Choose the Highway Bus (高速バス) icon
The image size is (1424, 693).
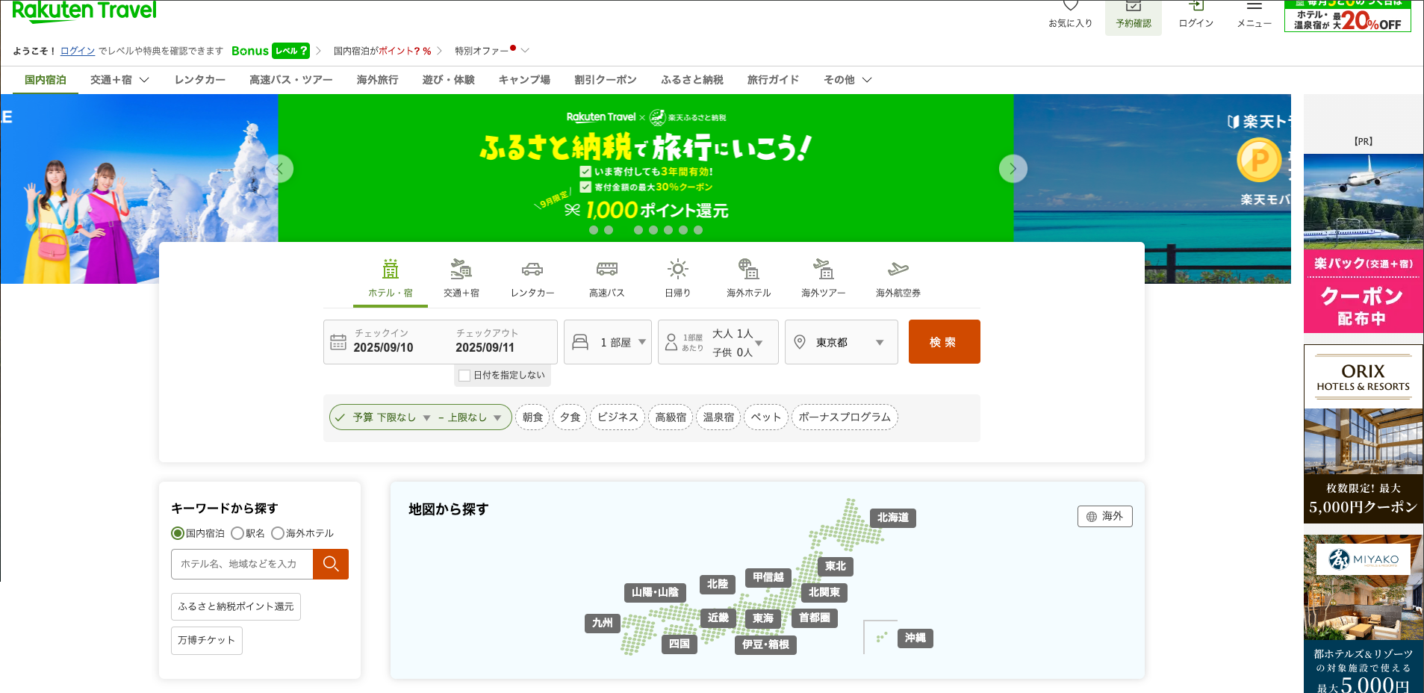606,270
